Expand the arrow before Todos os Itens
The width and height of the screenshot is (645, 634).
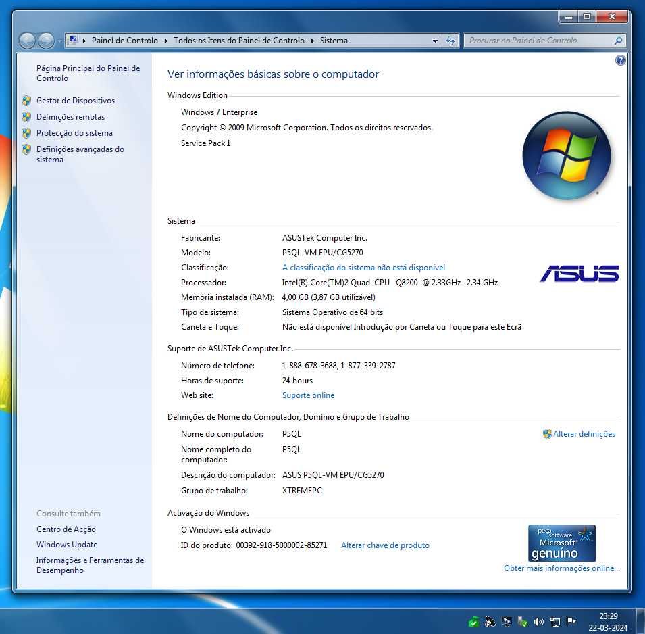165,41
